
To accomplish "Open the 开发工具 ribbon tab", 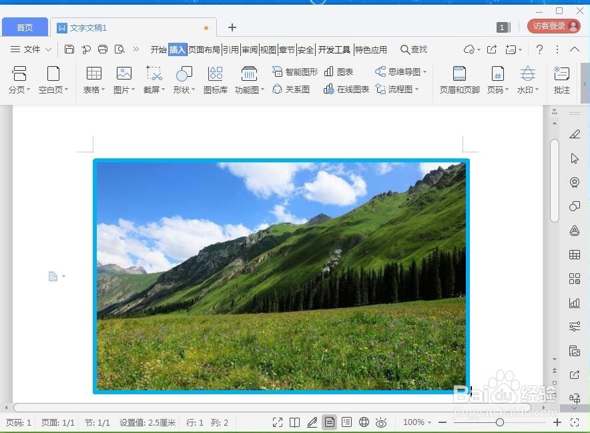I will (x=334, y=49).
